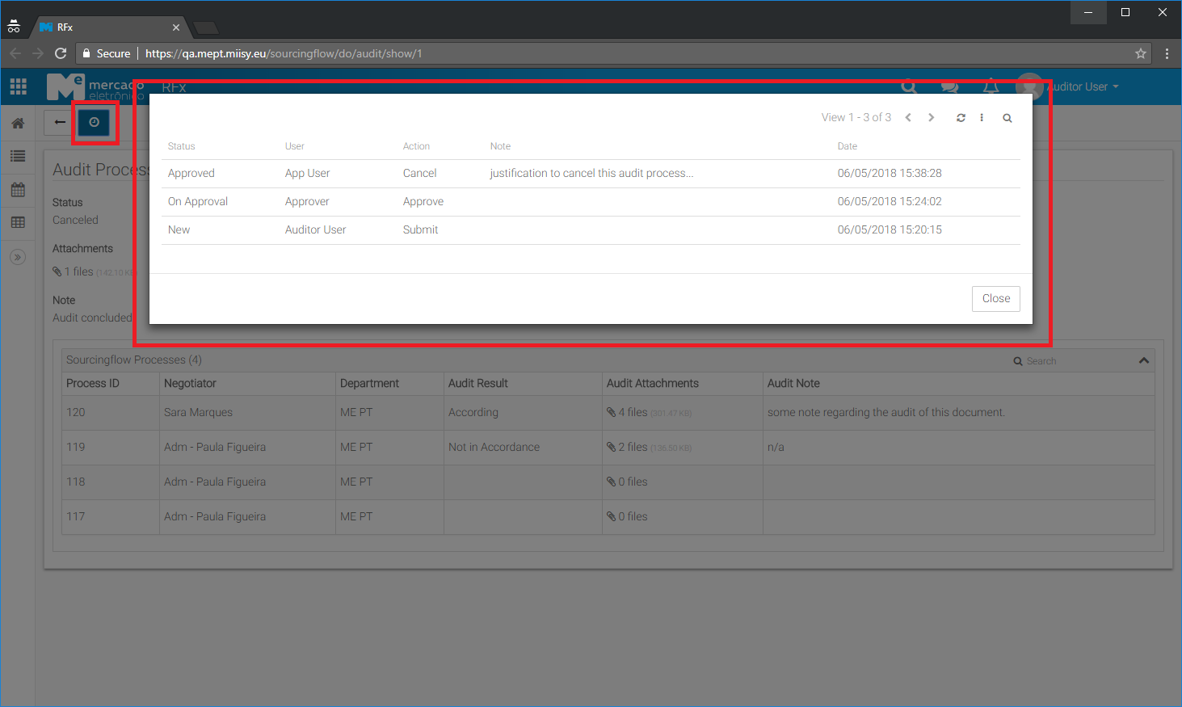Click the history clock icon button
Viewport: 1182px width, 707px height.
click(94, 122)
